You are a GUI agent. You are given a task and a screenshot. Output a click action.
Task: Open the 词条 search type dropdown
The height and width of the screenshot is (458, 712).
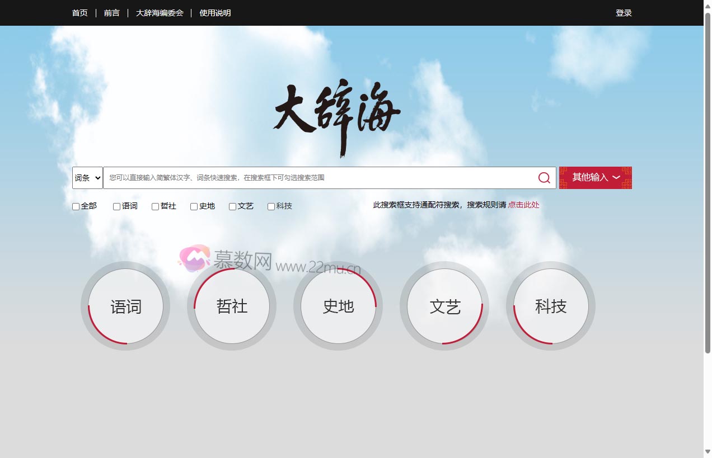(87, 178)
